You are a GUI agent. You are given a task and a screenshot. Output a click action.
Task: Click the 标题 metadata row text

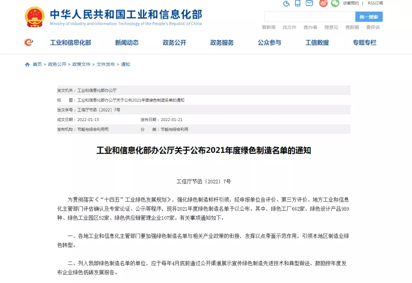coord(131,100)
